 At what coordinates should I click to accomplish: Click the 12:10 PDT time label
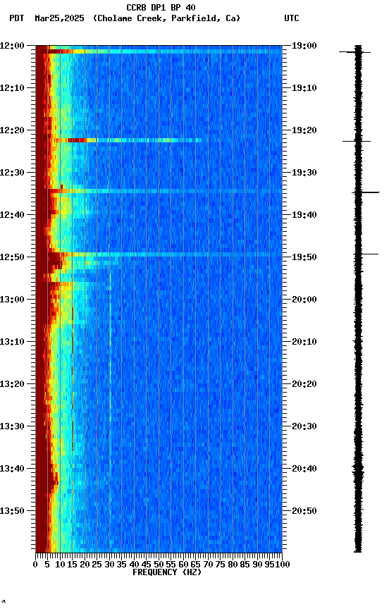point(12,88)
